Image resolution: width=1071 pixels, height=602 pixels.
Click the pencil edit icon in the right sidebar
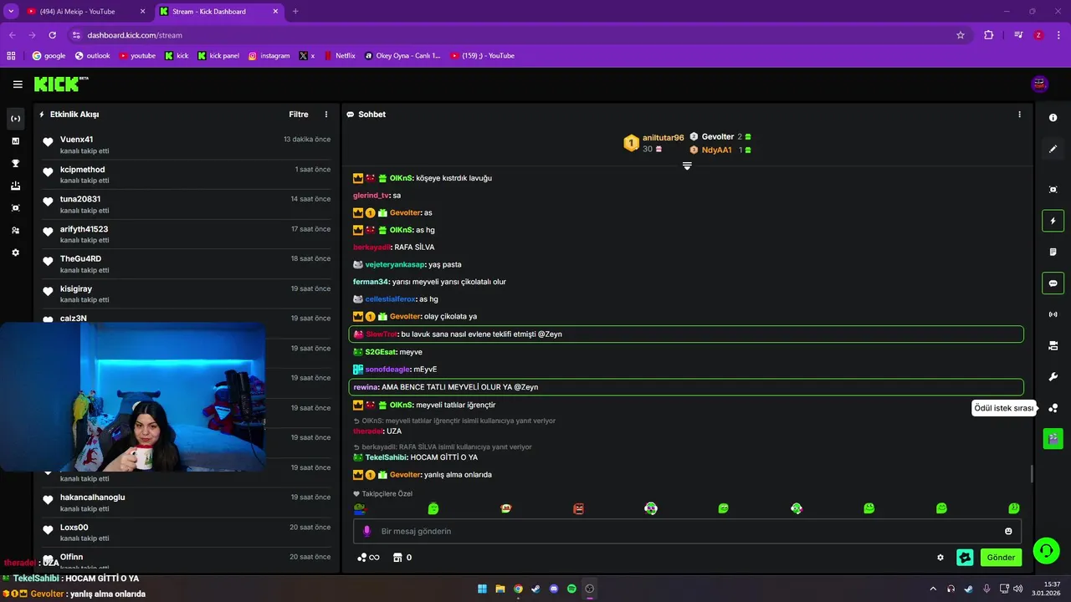1053,149
